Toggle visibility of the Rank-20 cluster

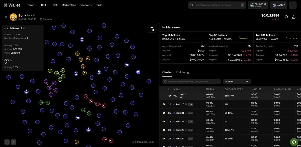(x=164, y=104)
